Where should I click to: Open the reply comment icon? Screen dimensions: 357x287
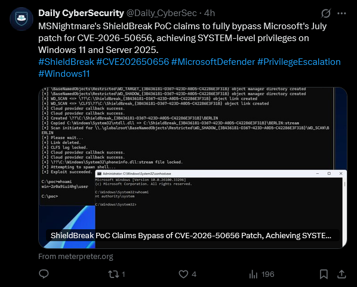click(44, 274)
